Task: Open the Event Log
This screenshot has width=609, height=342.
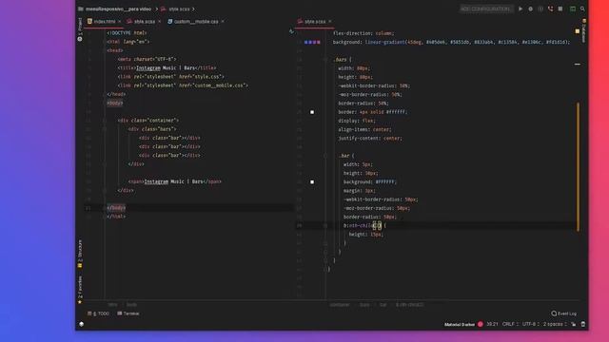Action: (x=564, y=313)
